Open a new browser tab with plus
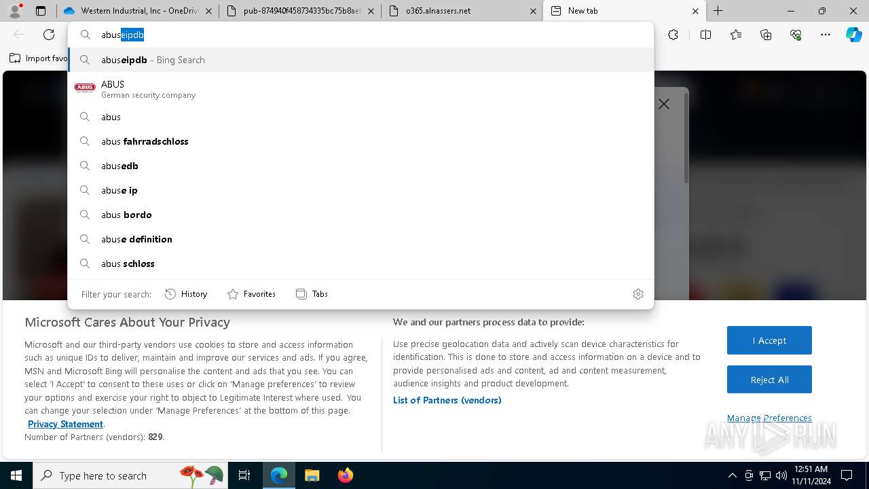869x489 pixels. pos(718,11)
